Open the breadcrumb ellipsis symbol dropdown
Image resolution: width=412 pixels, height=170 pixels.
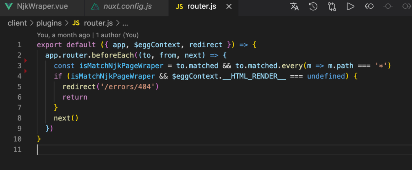click(x=125, y=23)
